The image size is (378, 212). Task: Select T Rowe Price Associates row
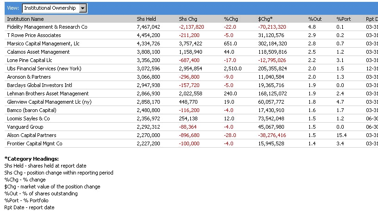click(191, 35)
